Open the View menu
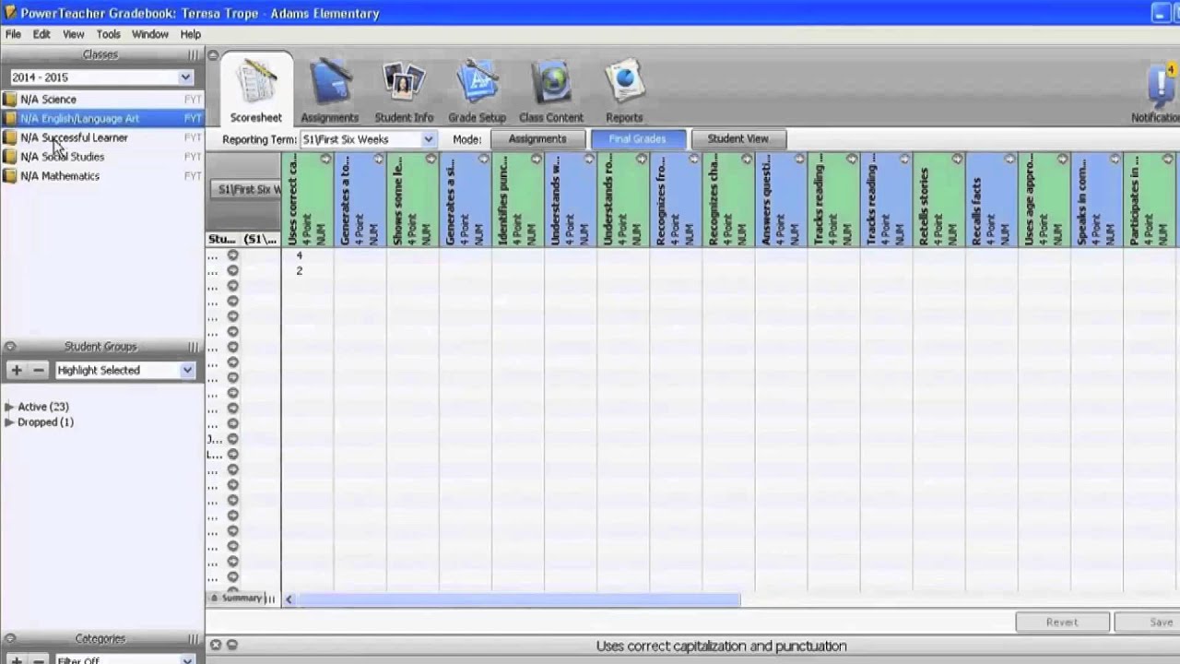The height and width of the screenshot is (664, 1180). click(74, 34)
